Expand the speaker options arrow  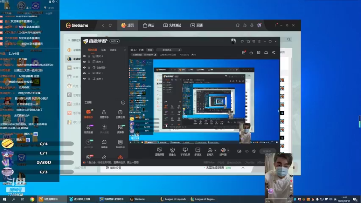click(228, 151)
